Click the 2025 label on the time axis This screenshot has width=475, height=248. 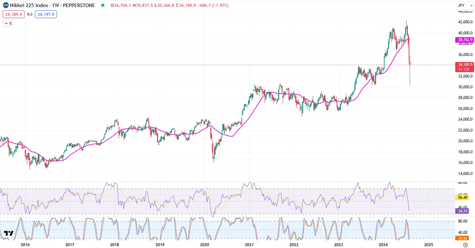pos(429,245)
